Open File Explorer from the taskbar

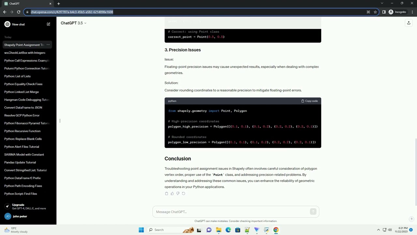tap(219, 230)
